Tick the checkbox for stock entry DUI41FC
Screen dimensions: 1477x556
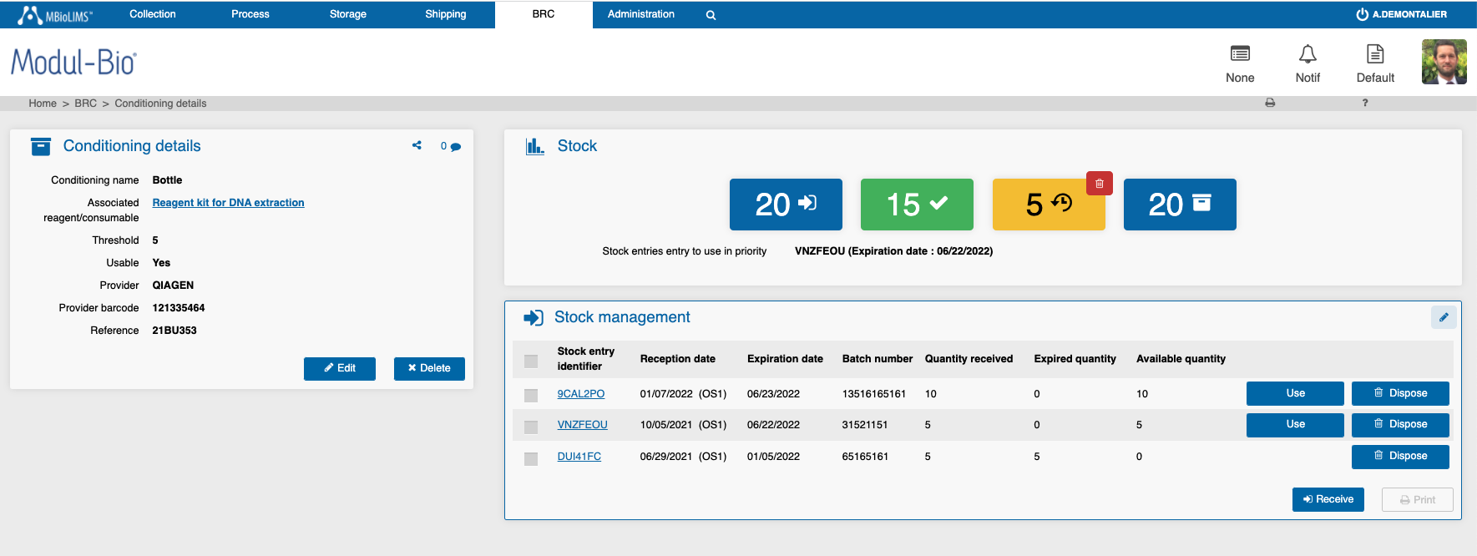point(531,458)
